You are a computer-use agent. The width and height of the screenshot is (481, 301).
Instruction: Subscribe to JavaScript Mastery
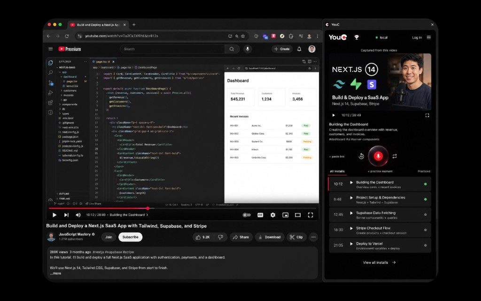pos(131,237)
